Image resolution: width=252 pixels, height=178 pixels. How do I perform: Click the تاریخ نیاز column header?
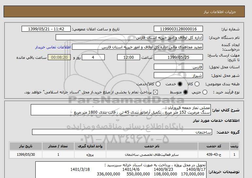(x=26, y=146)
